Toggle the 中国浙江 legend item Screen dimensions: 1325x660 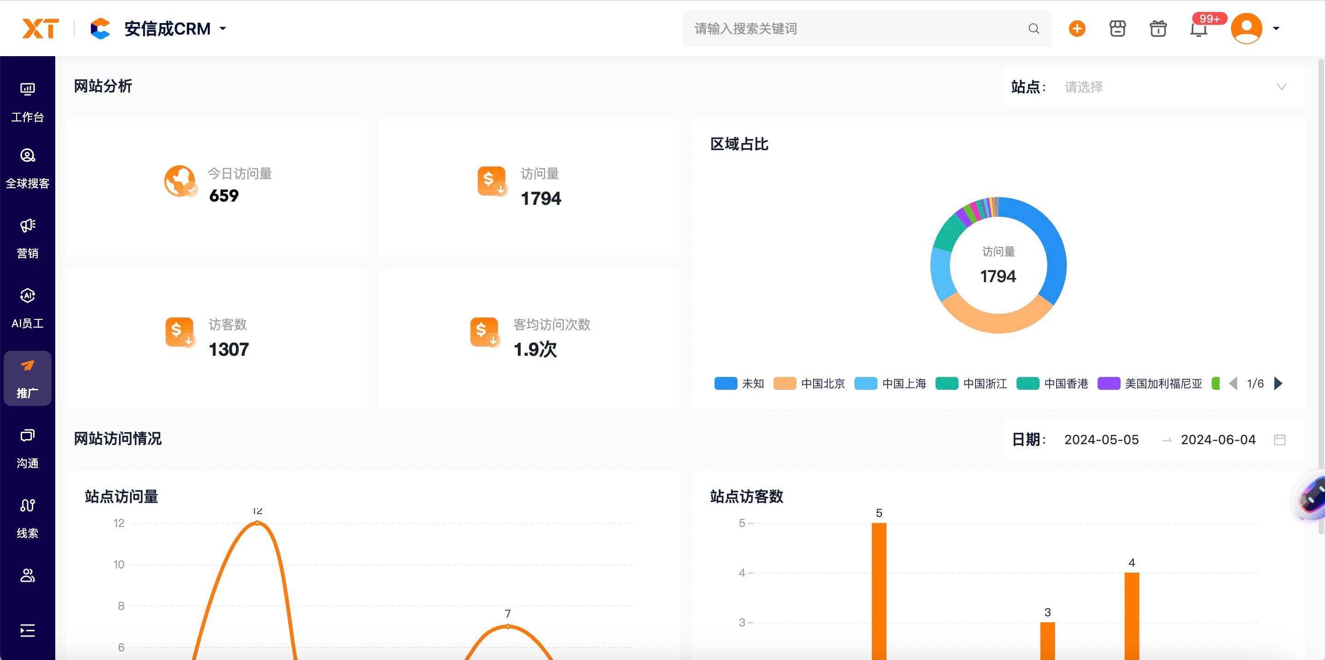click(x=971, y=383)
